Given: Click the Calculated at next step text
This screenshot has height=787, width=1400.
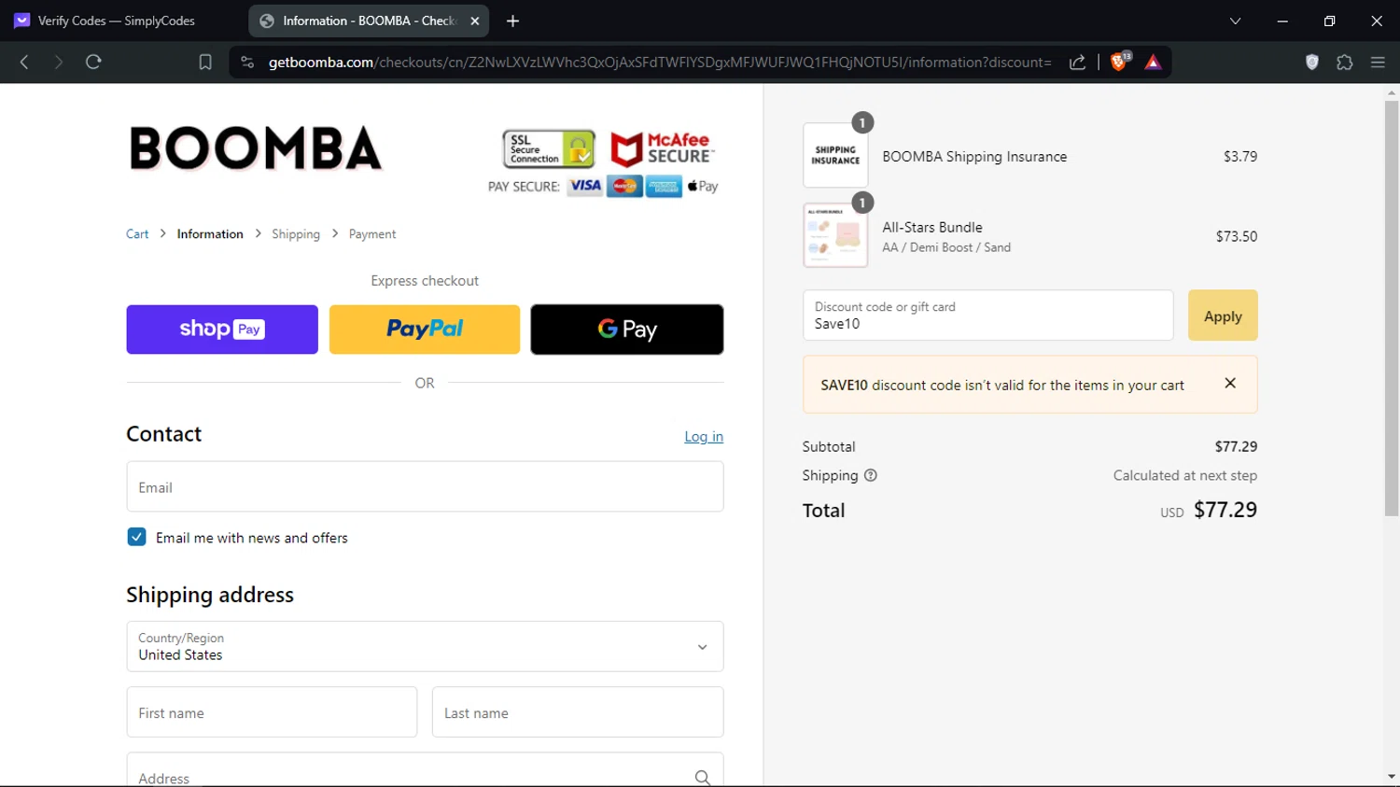Looking at the screenshot, I should (1185, 475).
